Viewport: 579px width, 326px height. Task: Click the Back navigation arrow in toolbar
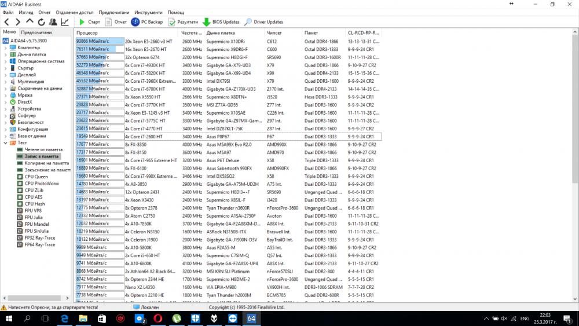[x=6, y=22]
